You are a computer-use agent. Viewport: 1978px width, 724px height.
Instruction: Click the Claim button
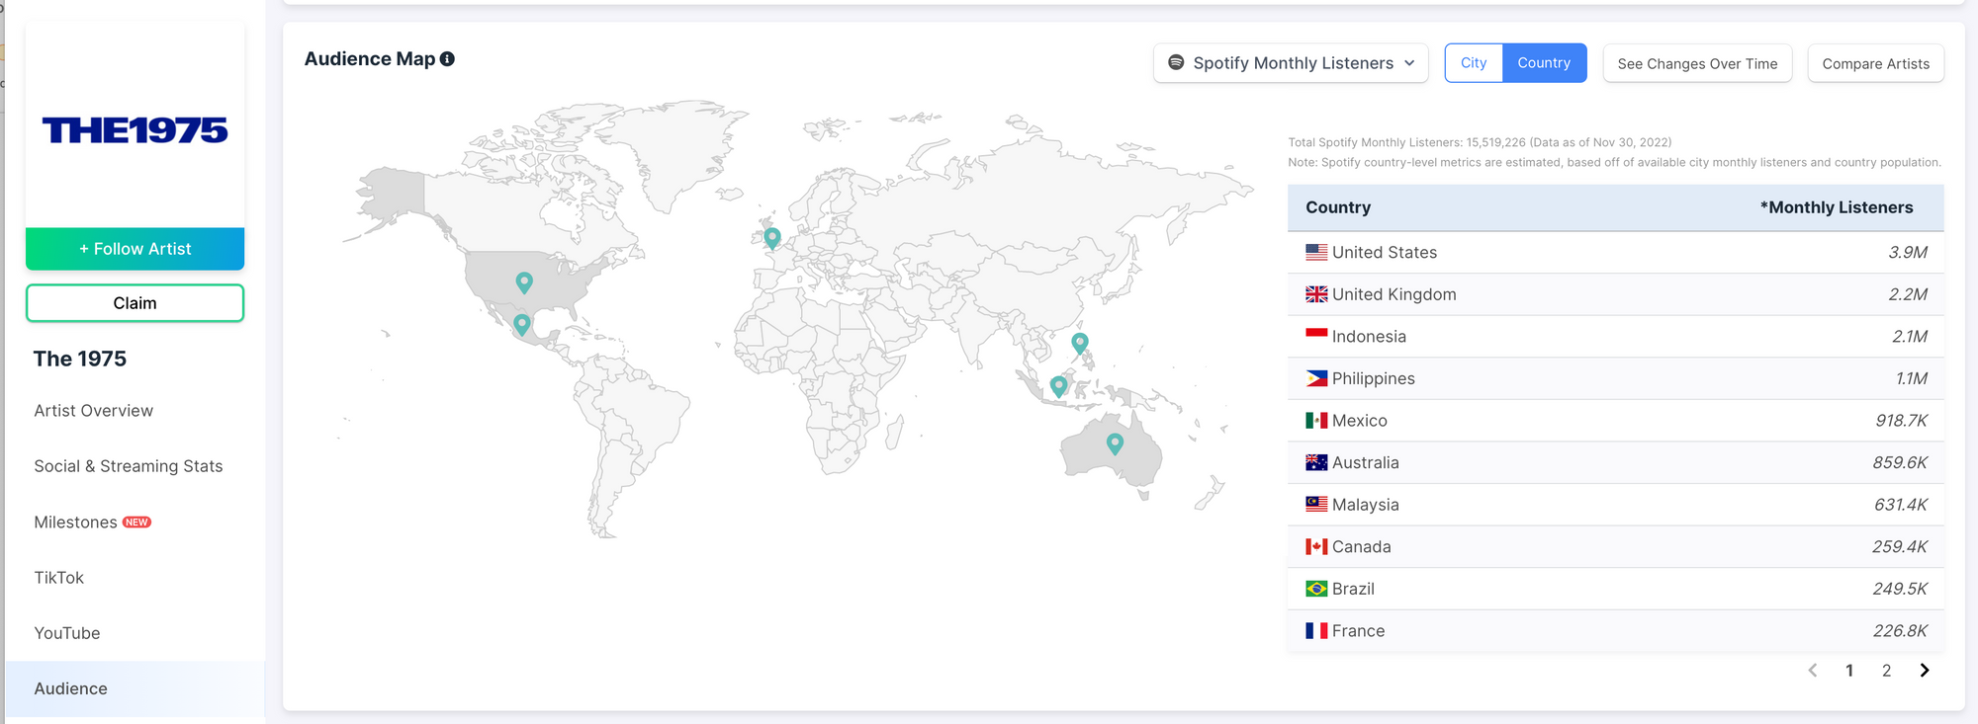[x=135, y=303]
